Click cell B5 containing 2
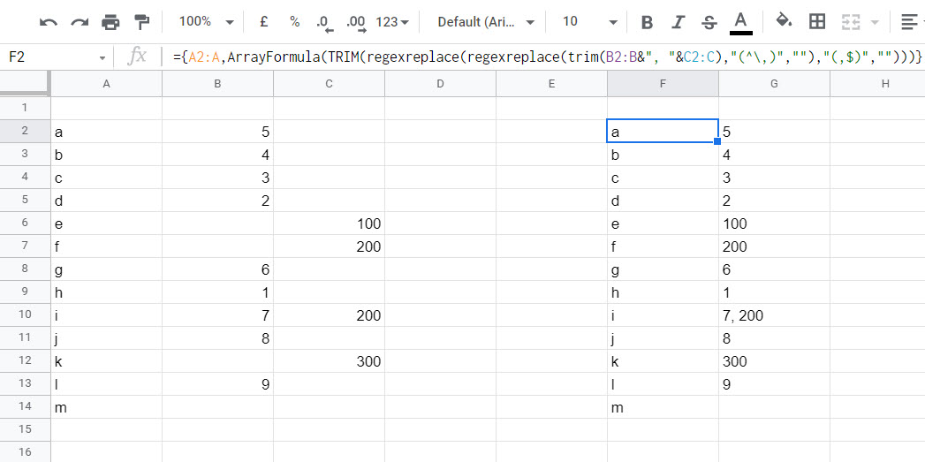925x462 pixels. [217, 201]
